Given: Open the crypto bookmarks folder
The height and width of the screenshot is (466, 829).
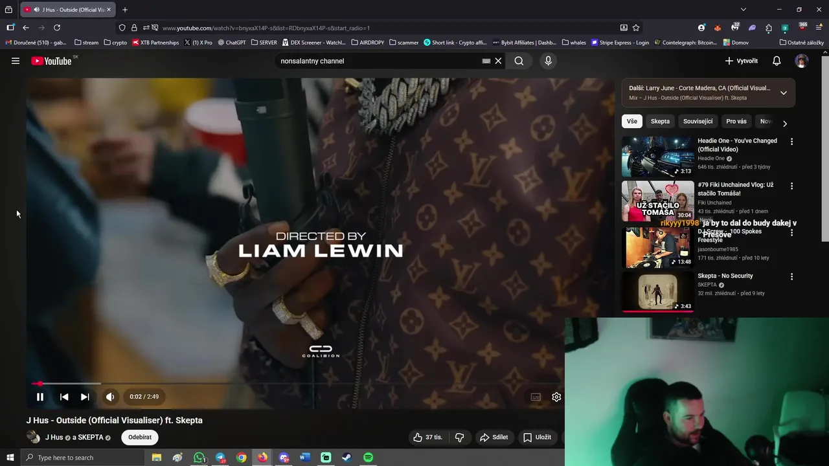Looking at the screenshot, I should pyautogui.click(x=115, y=43).
